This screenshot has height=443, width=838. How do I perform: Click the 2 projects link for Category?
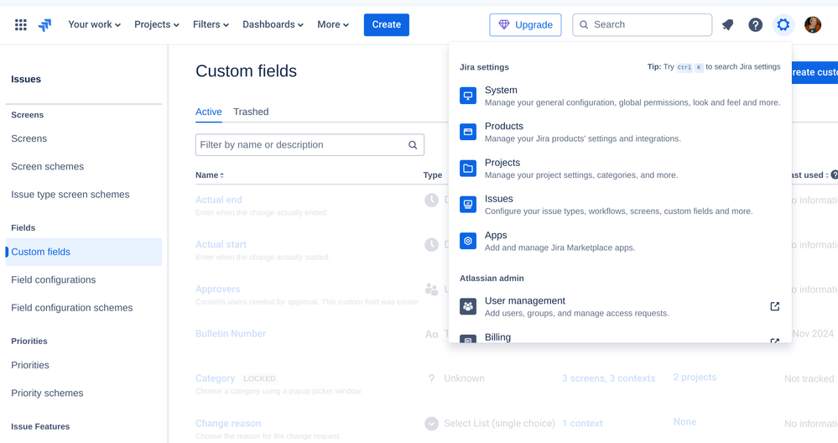tap(695, 378)
